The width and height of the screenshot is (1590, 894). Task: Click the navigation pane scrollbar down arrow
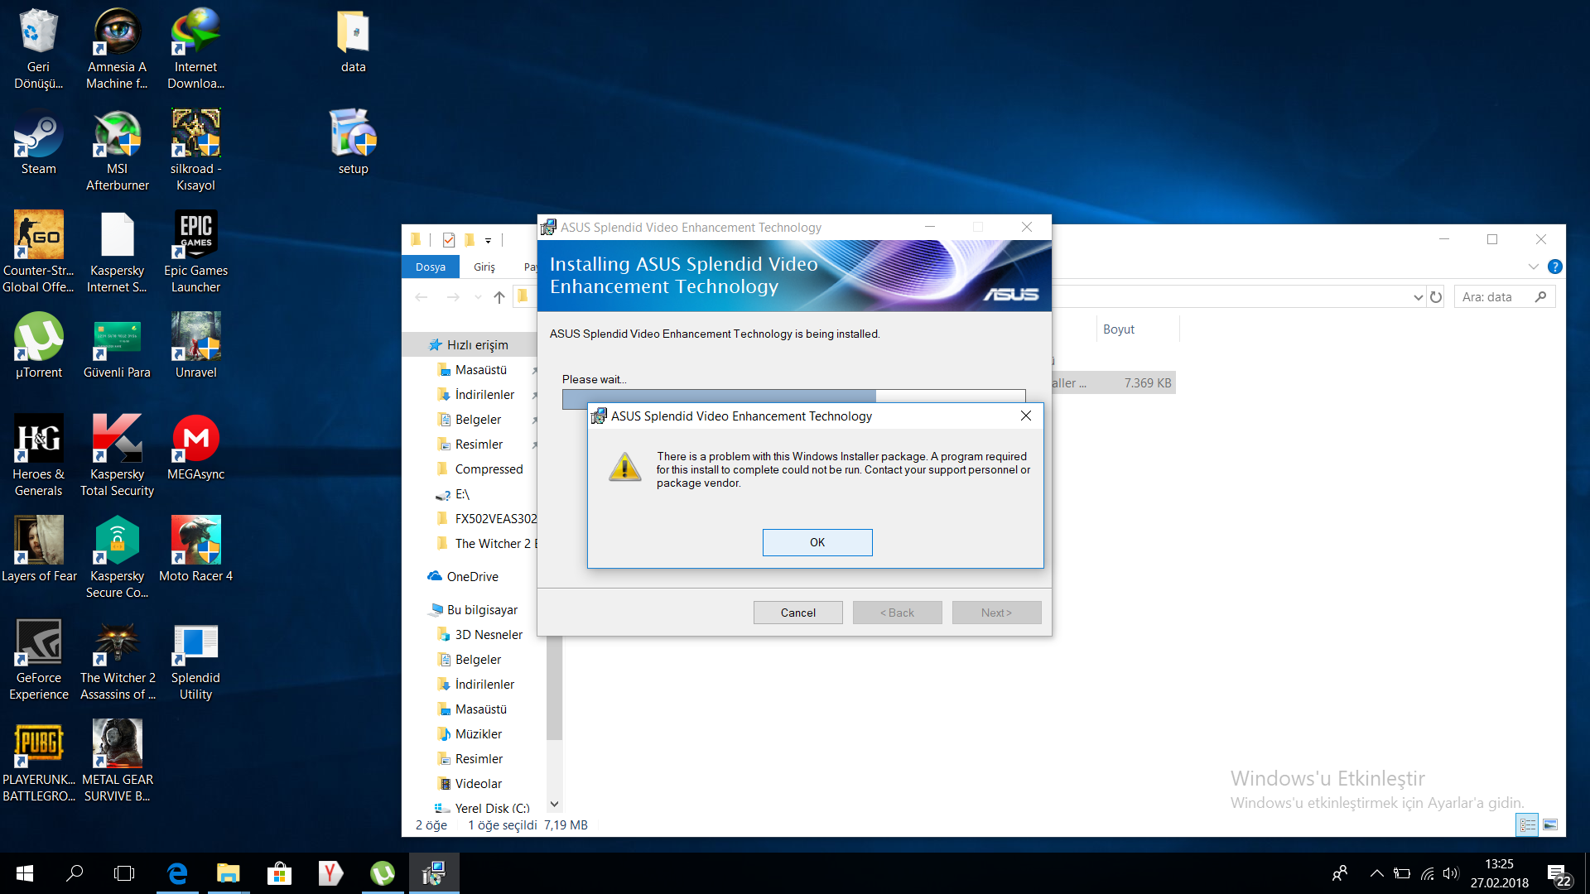pyautogui.click(x=554, y=804)
